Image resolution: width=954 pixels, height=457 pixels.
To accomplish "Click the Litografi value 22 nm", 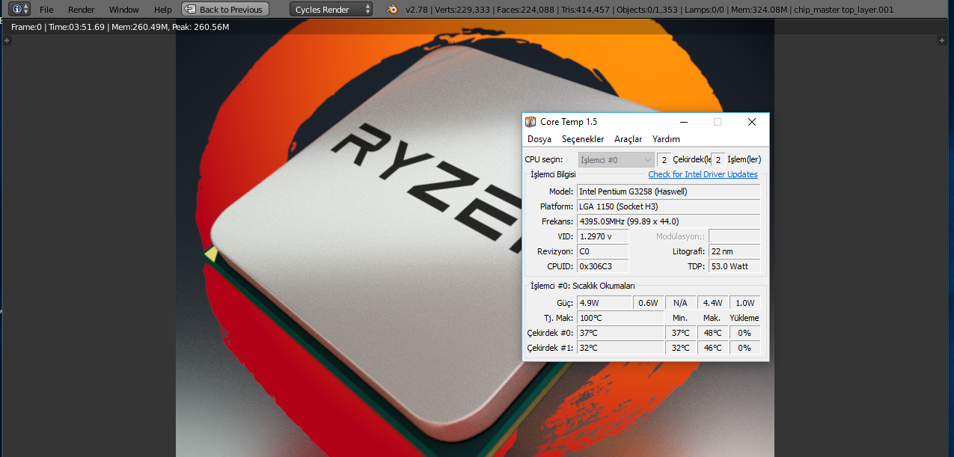I will [735, 251].
